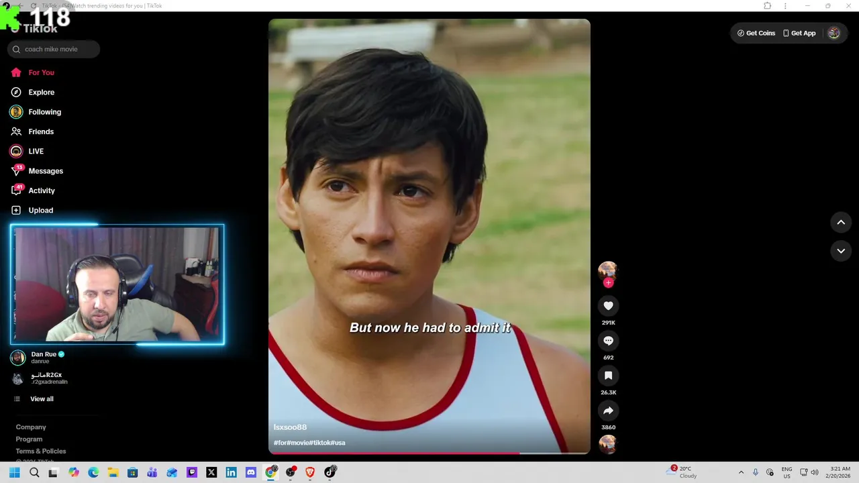The height and width of the screenshot is (483, 859).
Task: Open the Windows Start menu
Action: [15, 472]
